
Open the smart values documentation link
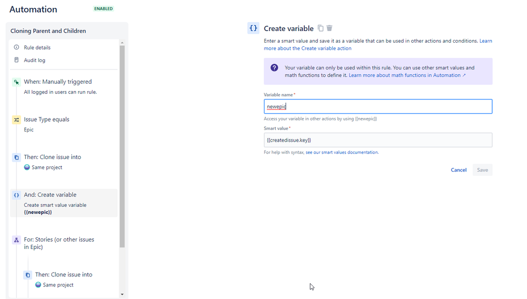pos(342,152)
